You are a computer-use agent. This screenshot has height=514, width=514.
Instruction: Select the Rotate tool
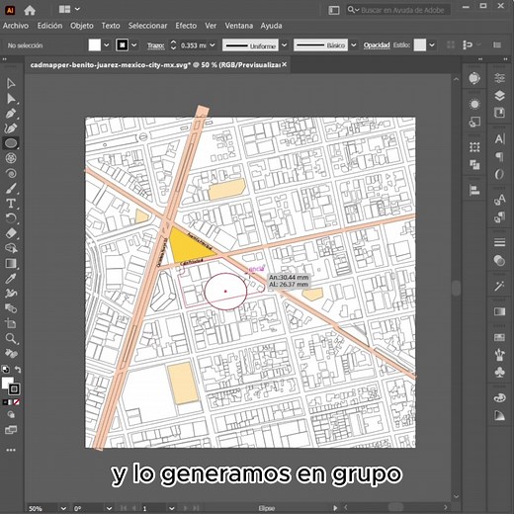[x=11, y=218]
